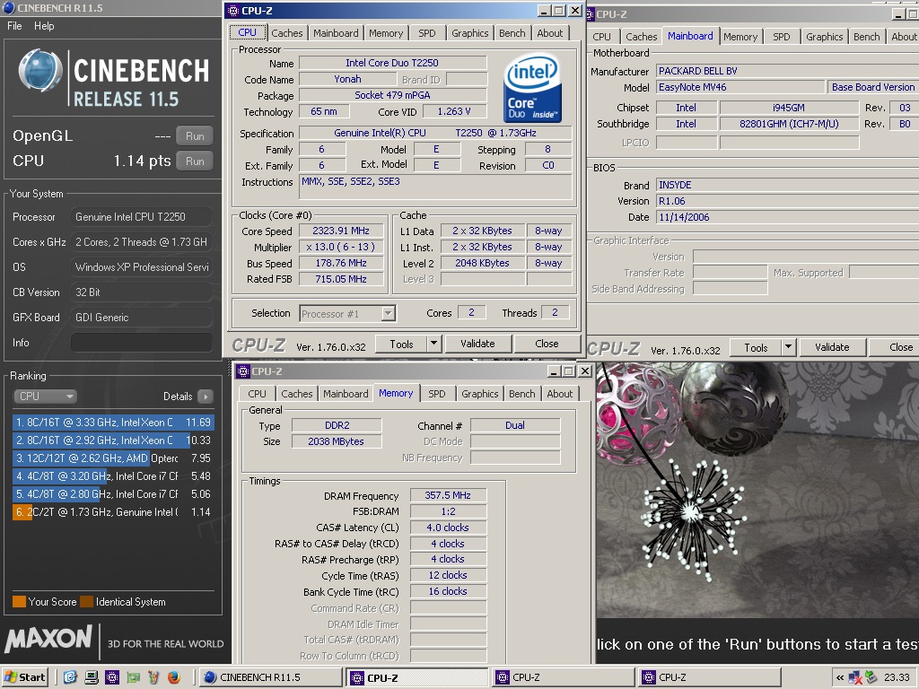
Task: Open CPU tab in the Memory CPU-Z window
Action: point(257,395)
